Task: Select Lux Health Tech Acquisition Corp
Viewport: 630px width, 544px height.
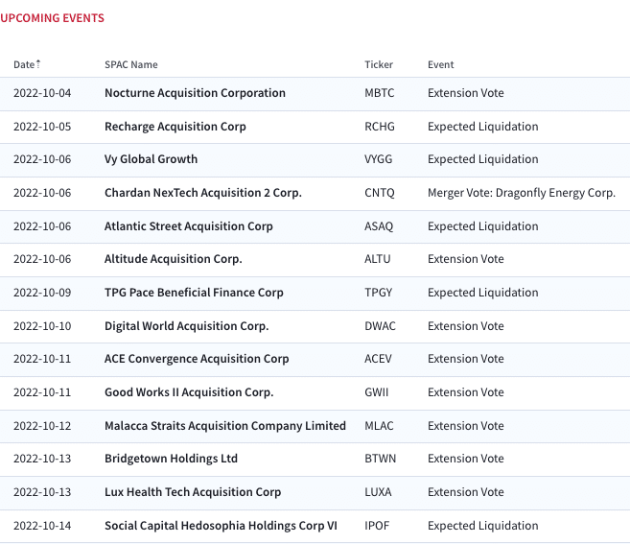Action: click(193, 492)
